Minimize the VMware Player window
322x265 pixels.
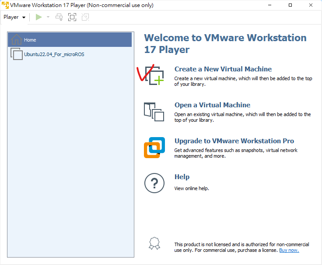pos(269,5)
